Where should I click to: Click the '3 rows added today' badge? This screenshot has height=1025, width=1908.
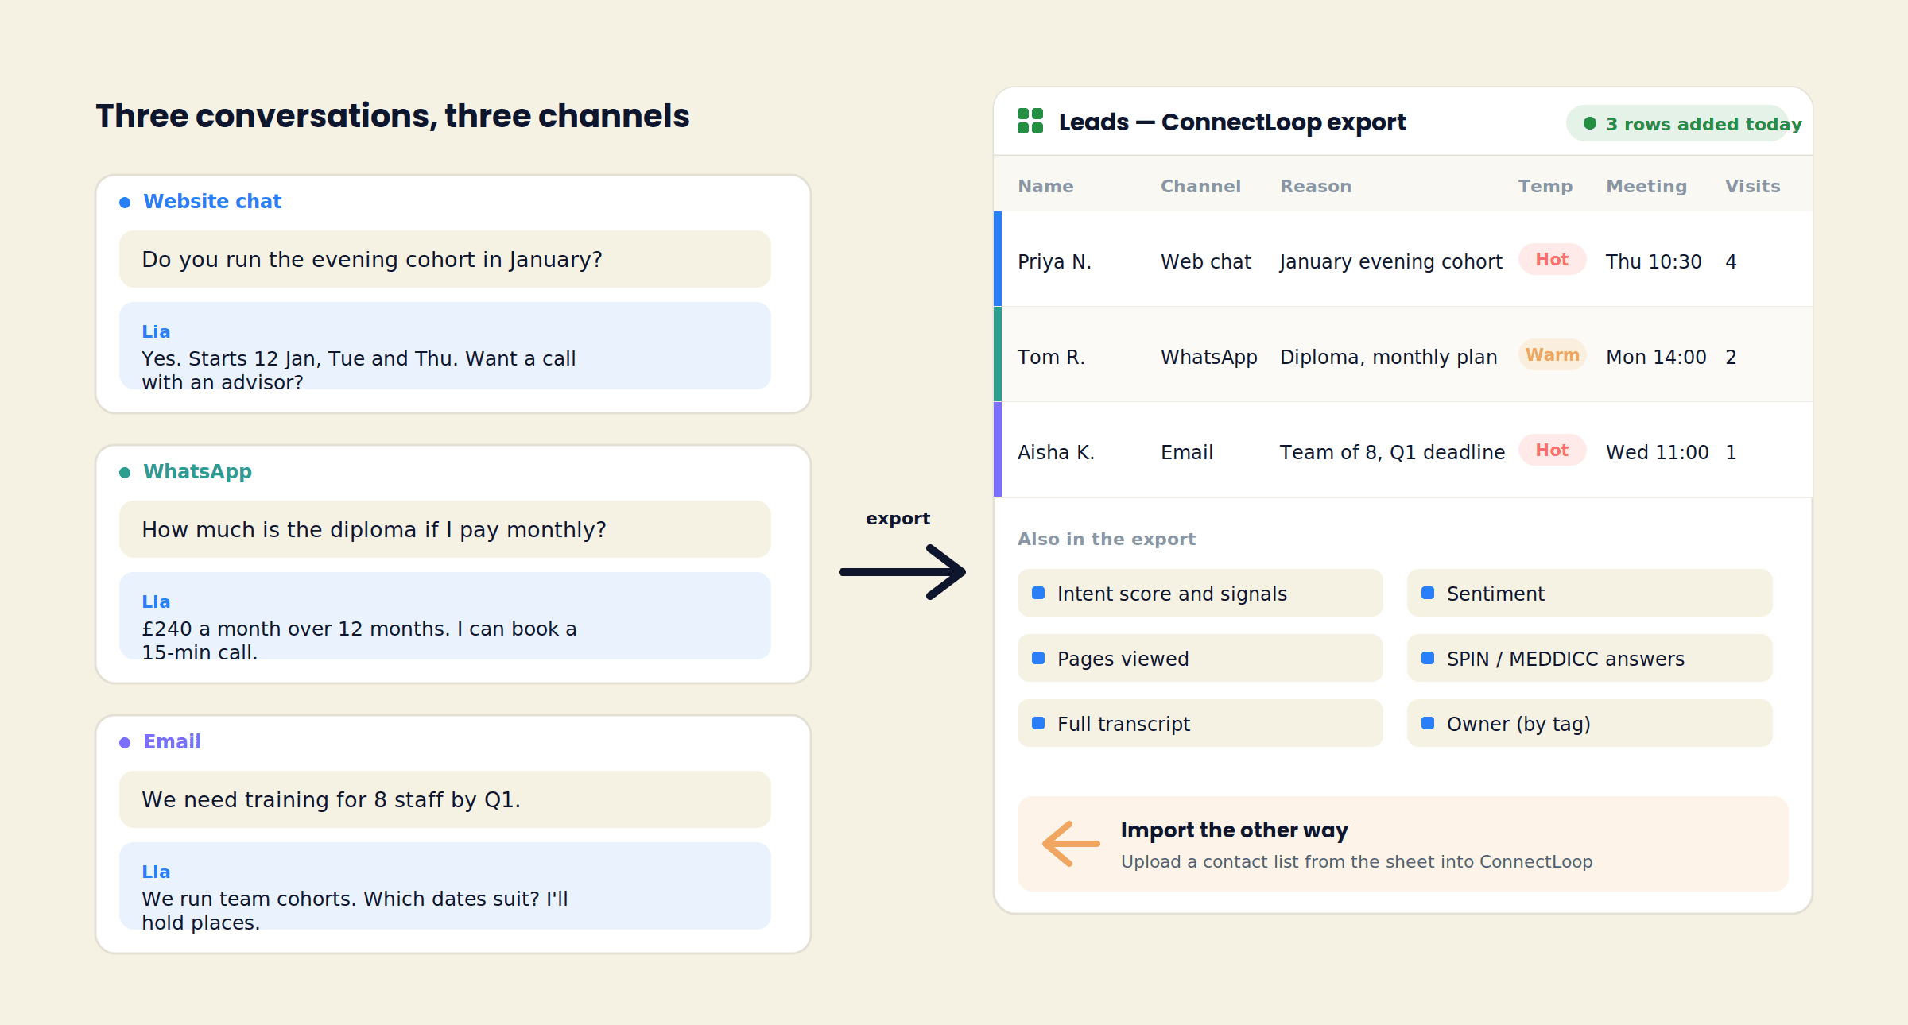pyautogui.click(x=1685, y=124)
